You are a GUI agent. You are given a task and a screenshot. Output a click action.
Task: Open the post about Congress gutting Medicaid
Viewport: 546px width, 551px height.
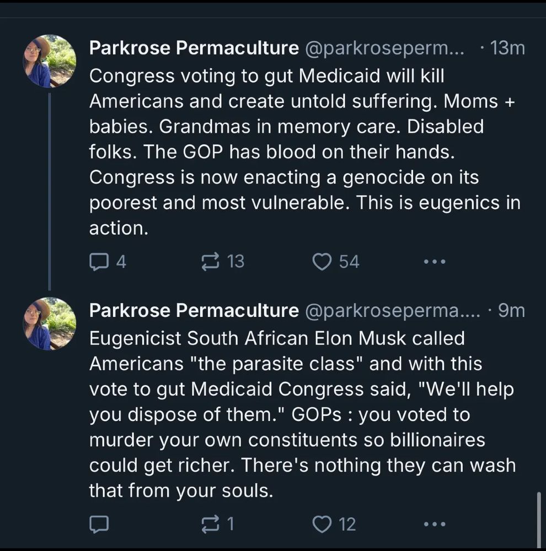pyautogui.click(x=303, y=152)
